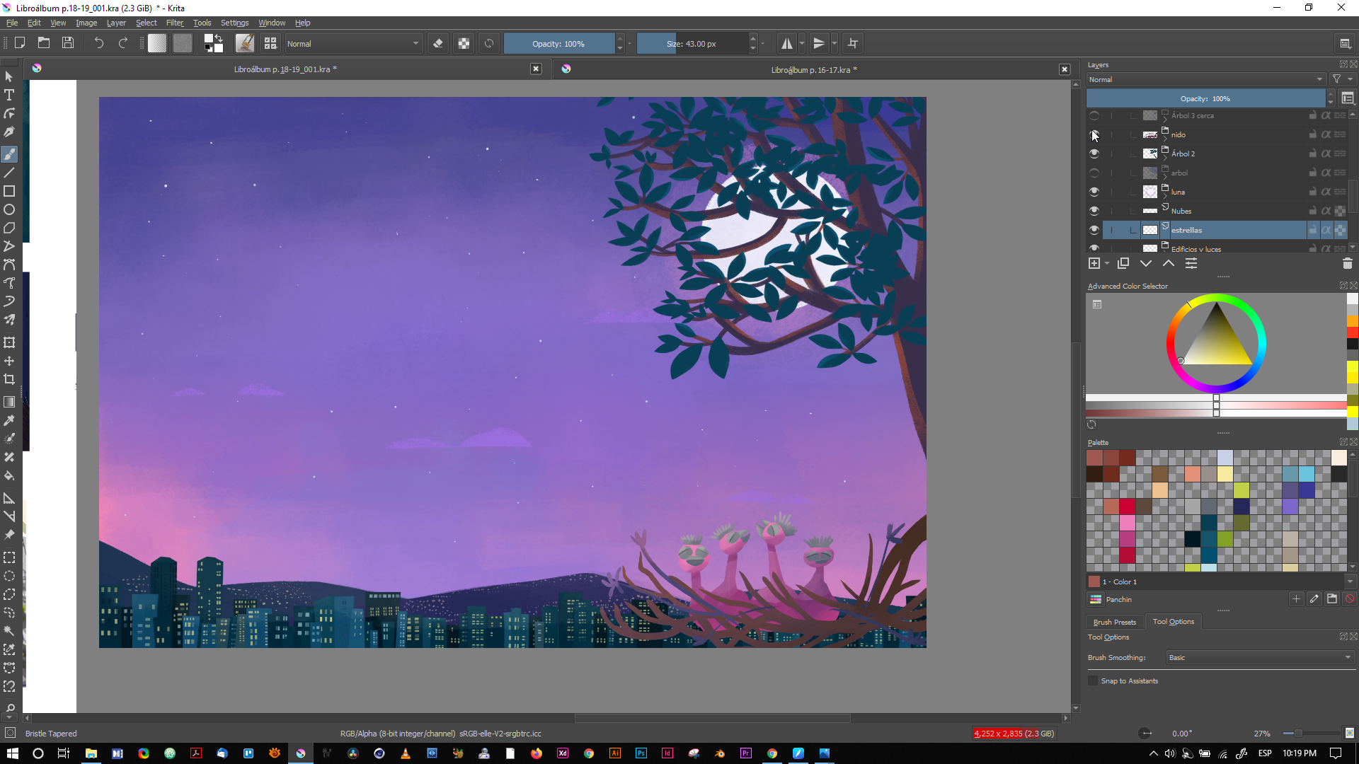
Task: Choose the Line tool
Action: [9, 173]
